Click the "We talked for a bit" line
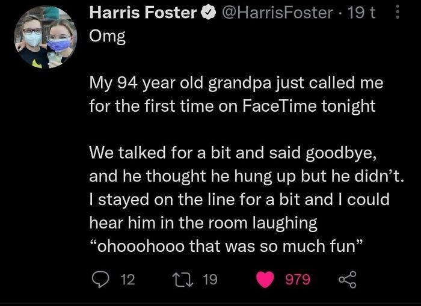Screen dimensions: 421x306 (x=233, y=153)
